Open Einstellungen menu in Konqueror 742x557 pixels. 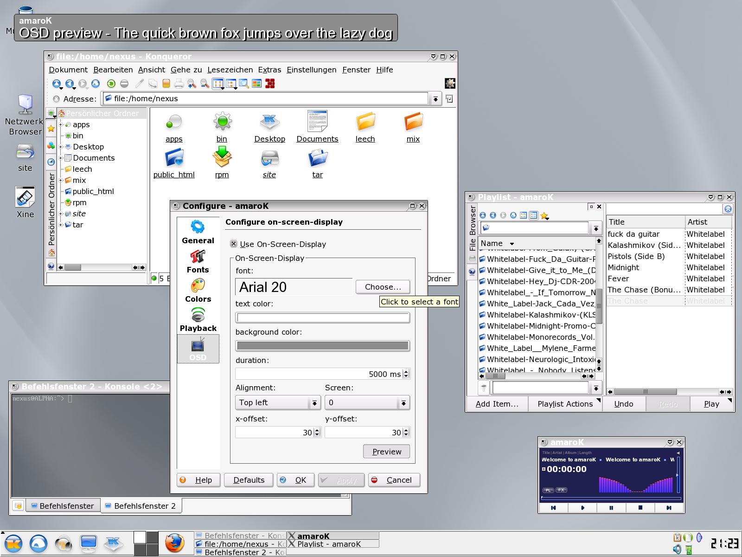coord(312,70)
